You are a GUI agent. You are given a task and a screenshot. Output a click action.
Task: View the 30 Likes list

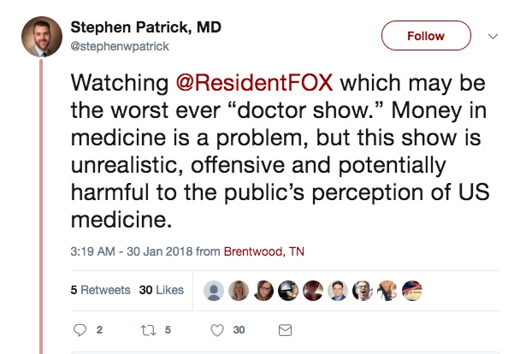(161, 290)
